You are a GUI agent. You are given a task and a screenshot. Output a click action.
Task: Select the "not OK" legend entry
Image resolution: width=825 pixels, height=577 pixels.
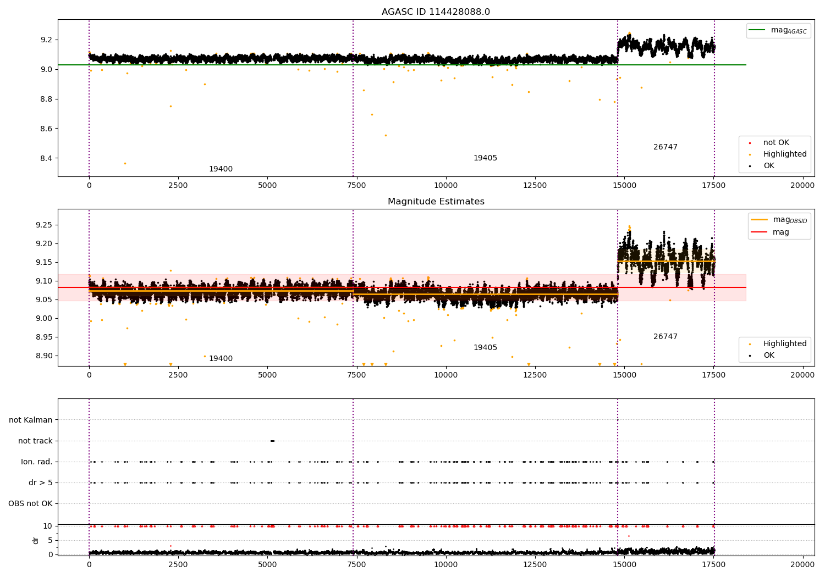[776, 143]
